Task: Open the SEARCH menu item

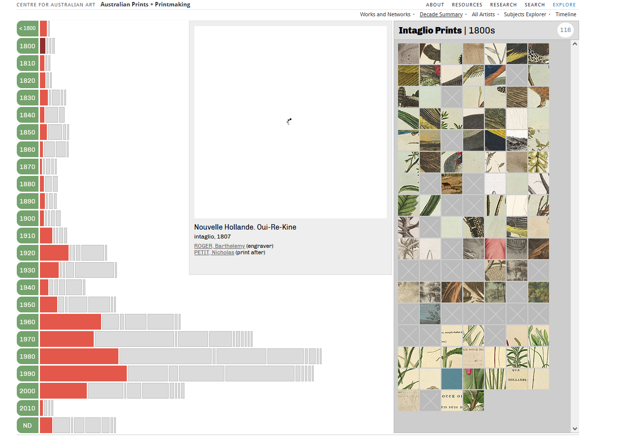Action: pyautogui.click(x=535, y=4)
